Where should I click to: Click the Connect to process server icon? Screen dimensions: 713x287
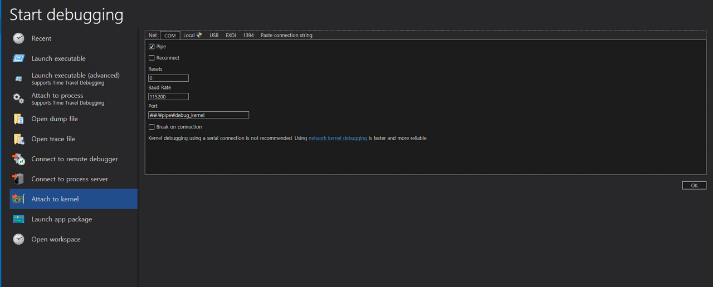[x=19, y=179]
